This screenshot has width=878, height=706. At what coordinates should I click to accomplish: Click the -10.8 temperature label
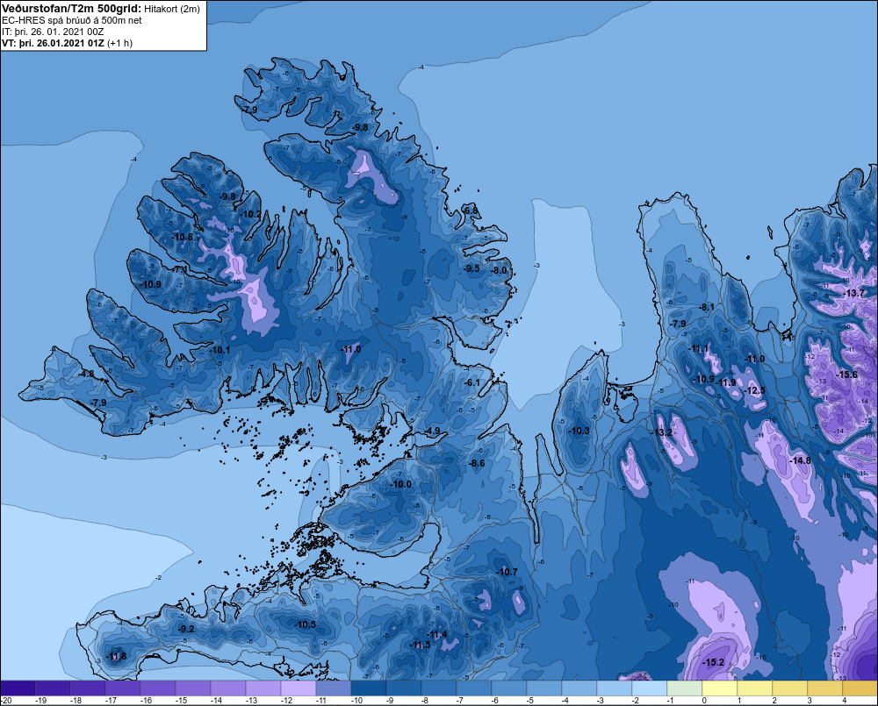click(183, 237)
